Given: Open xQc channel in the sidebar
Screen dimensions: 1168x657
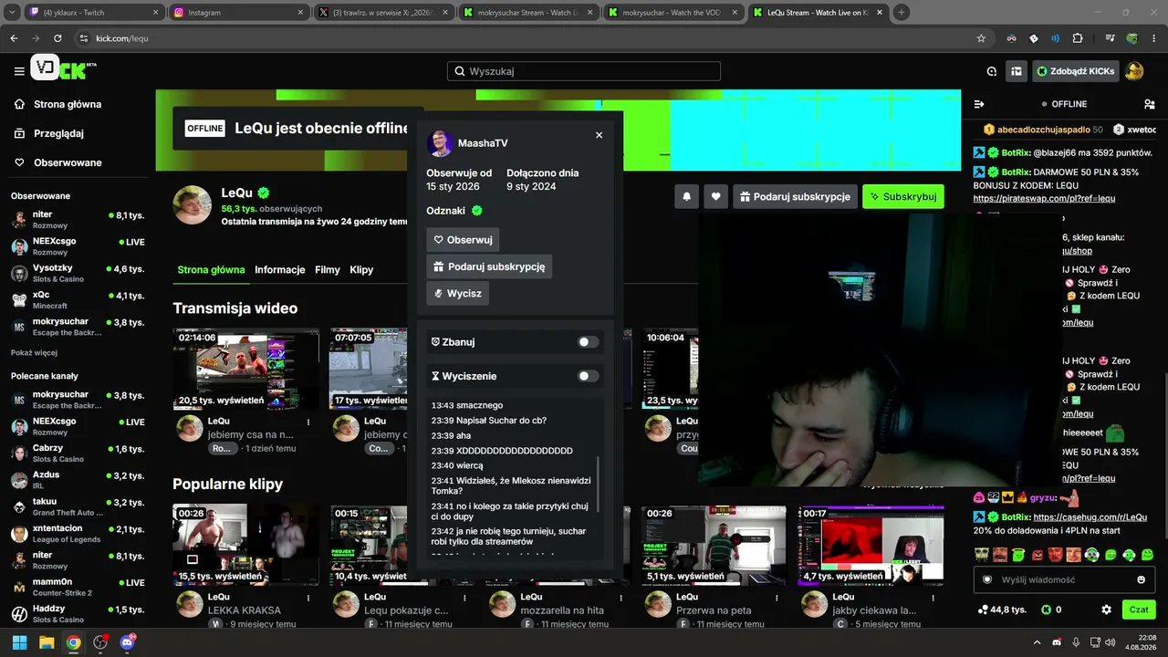Looking at the screenshot, I should coord(78,299).
